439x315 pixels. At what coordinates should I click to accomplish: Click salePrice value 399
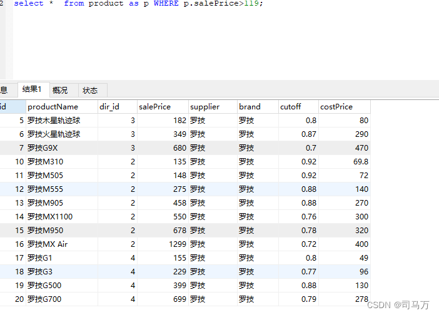click(163, 285)
